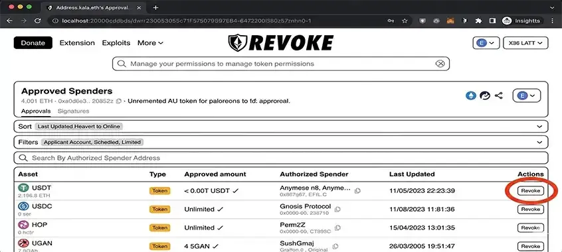Click the HOP token icon
This screenshot has width=562, height=252.
(23, 225)
